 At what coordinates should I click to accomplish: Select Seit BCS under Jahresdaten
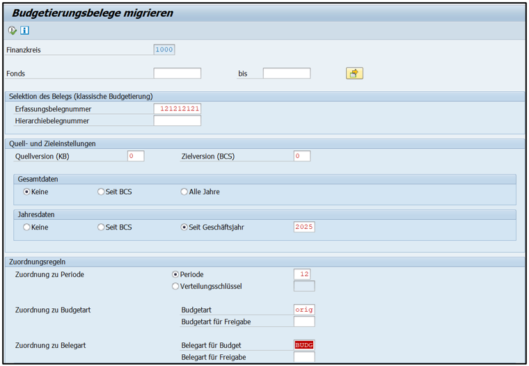[x=102, y=227]
